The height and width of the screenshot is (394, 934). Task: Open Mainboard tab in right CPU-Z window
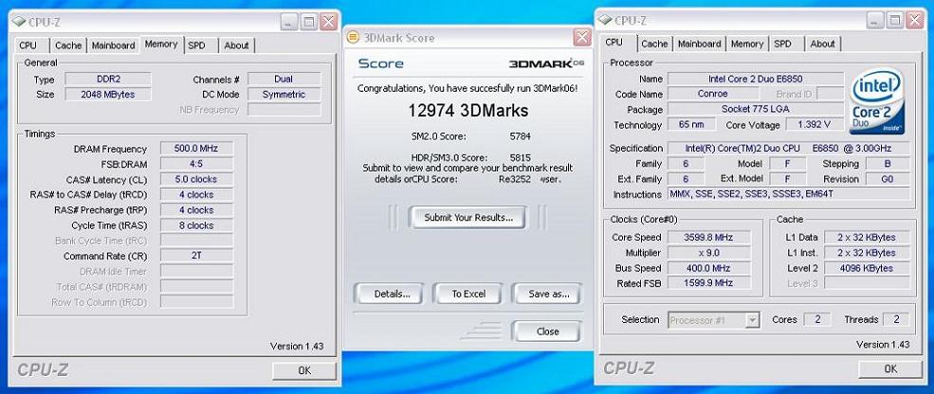(x=699, y=44)
